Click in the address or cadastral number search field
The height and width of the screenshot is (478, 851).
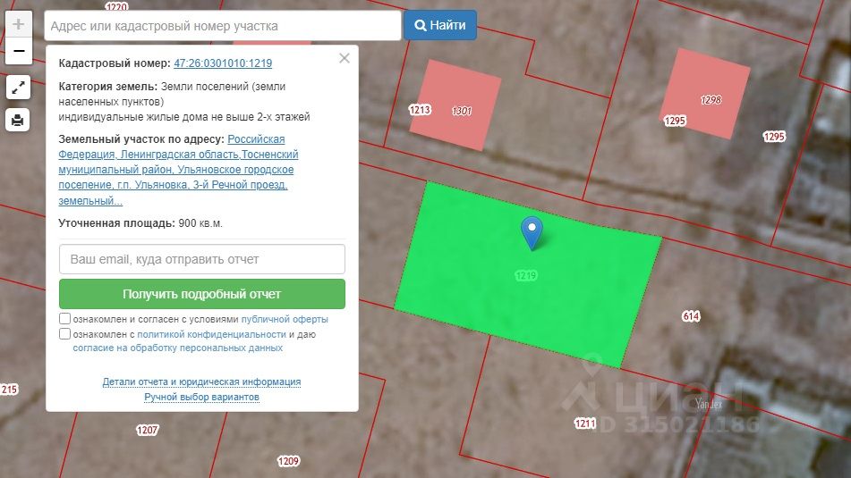[x=223, y=26]
